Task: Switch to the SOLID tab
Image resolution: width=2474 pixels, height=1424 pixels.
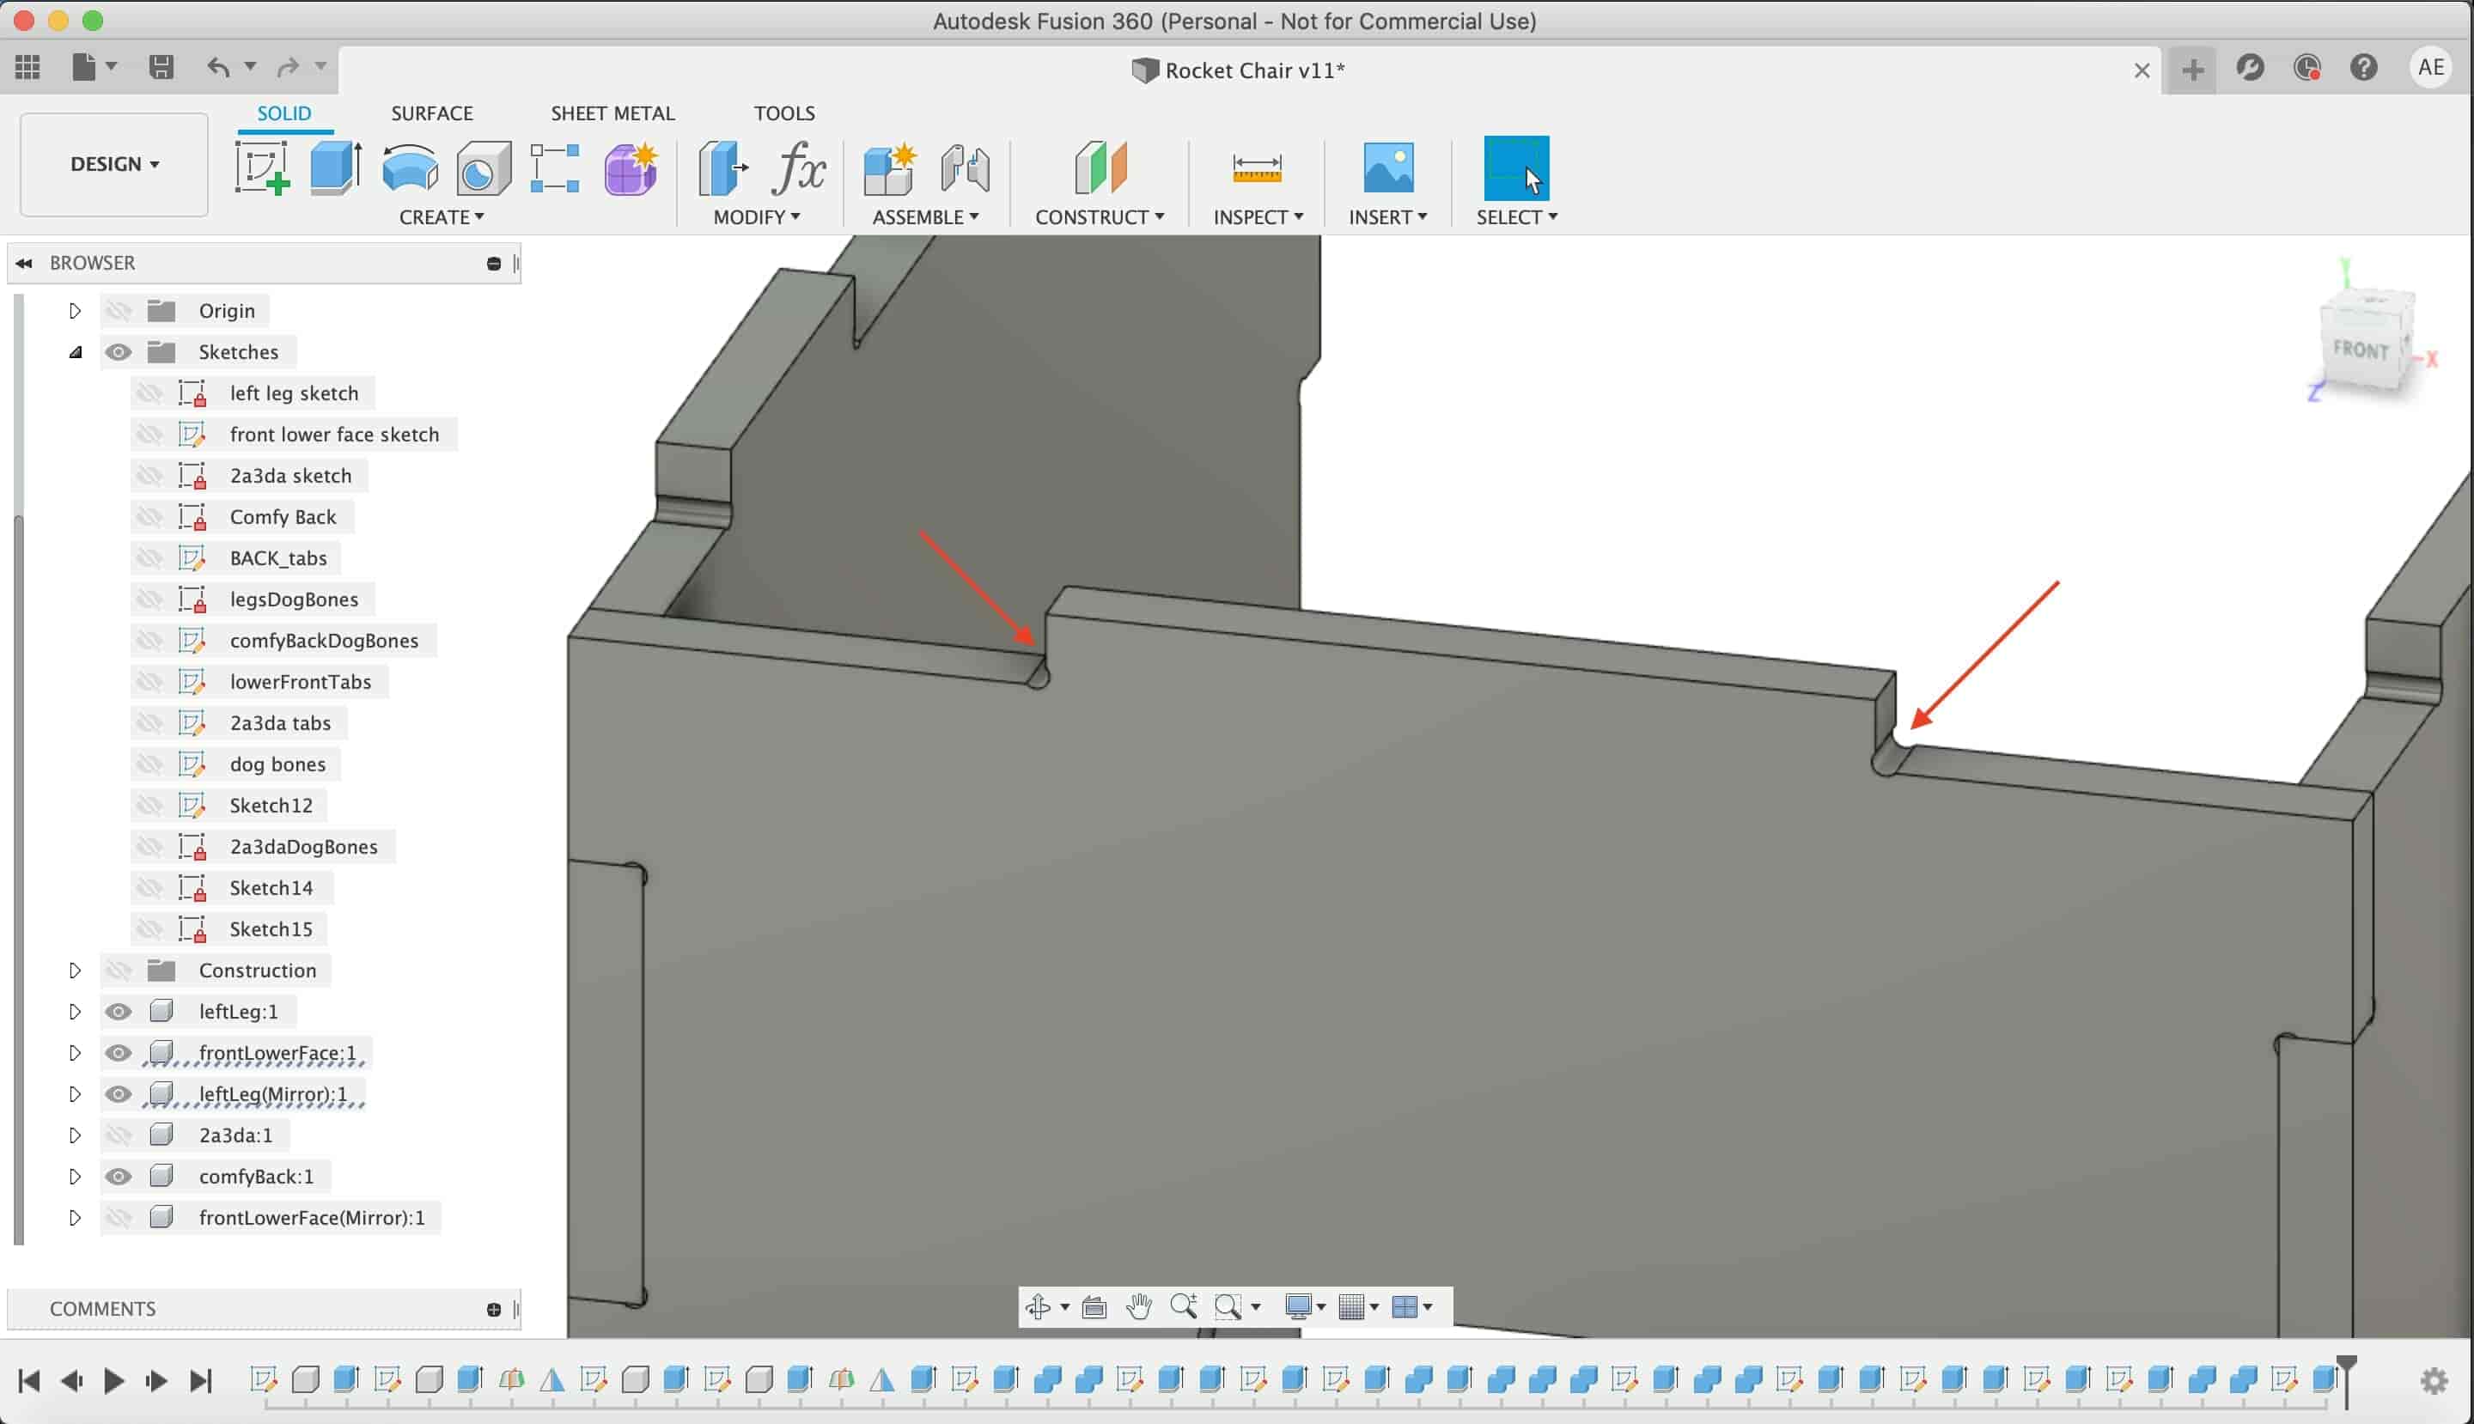Action: tap(283, 113)
